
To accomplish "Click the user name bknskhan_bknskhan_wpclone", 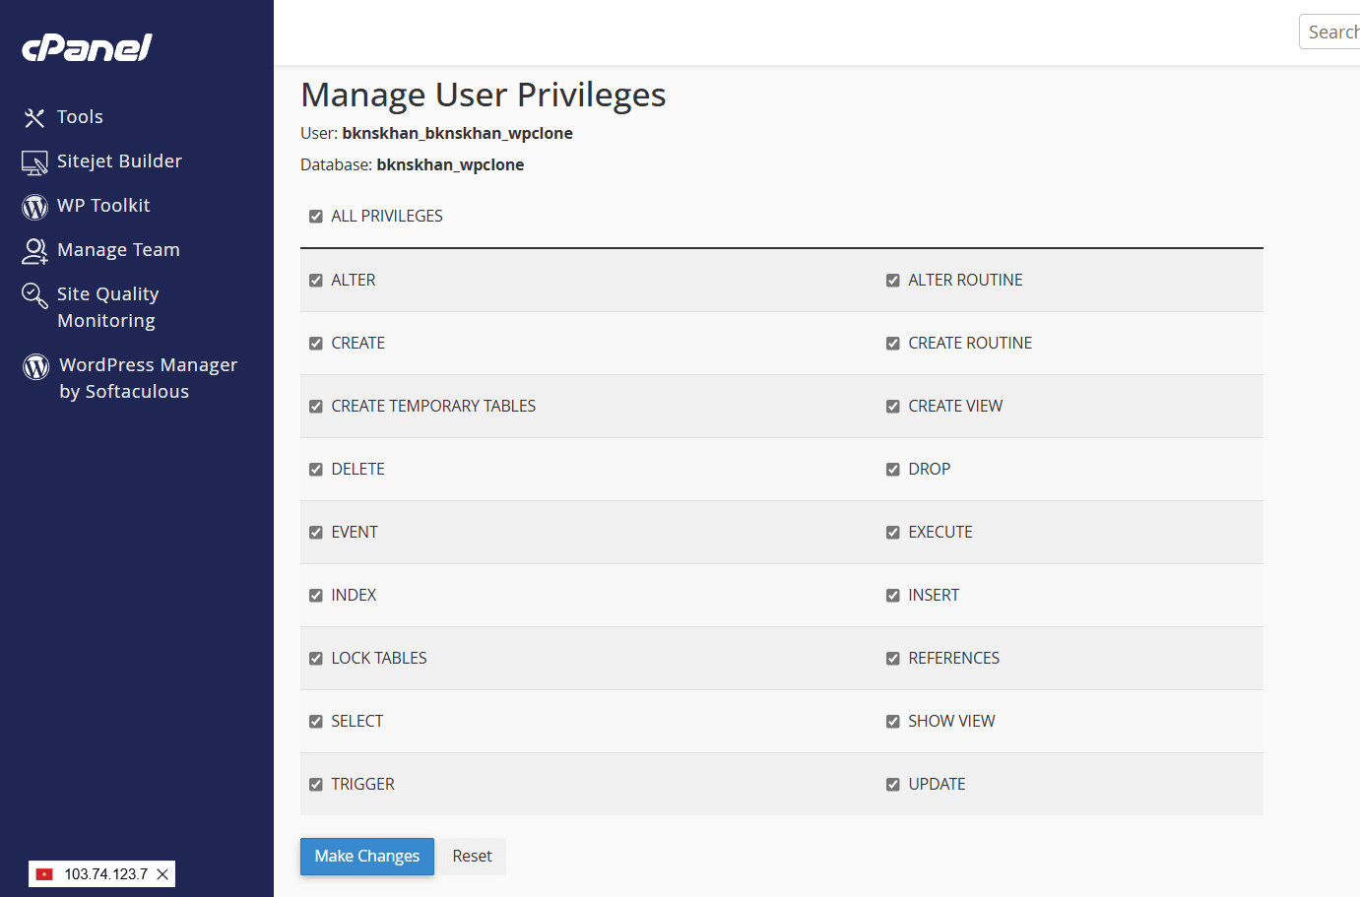I will (457, 133).
